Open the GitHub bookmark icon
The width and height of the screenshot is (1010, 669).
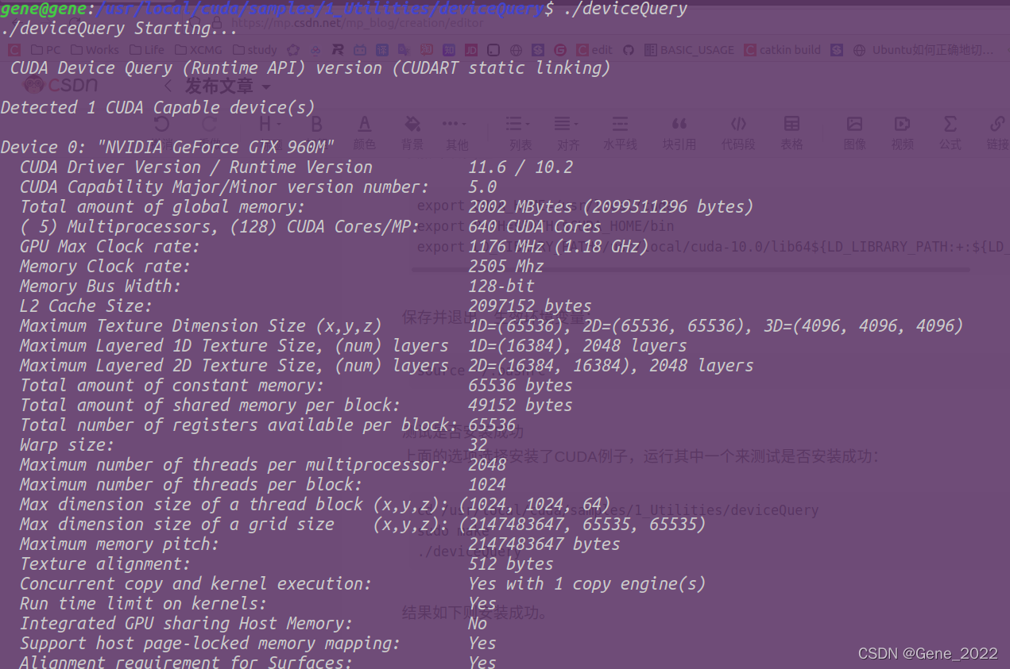point(629,50)
